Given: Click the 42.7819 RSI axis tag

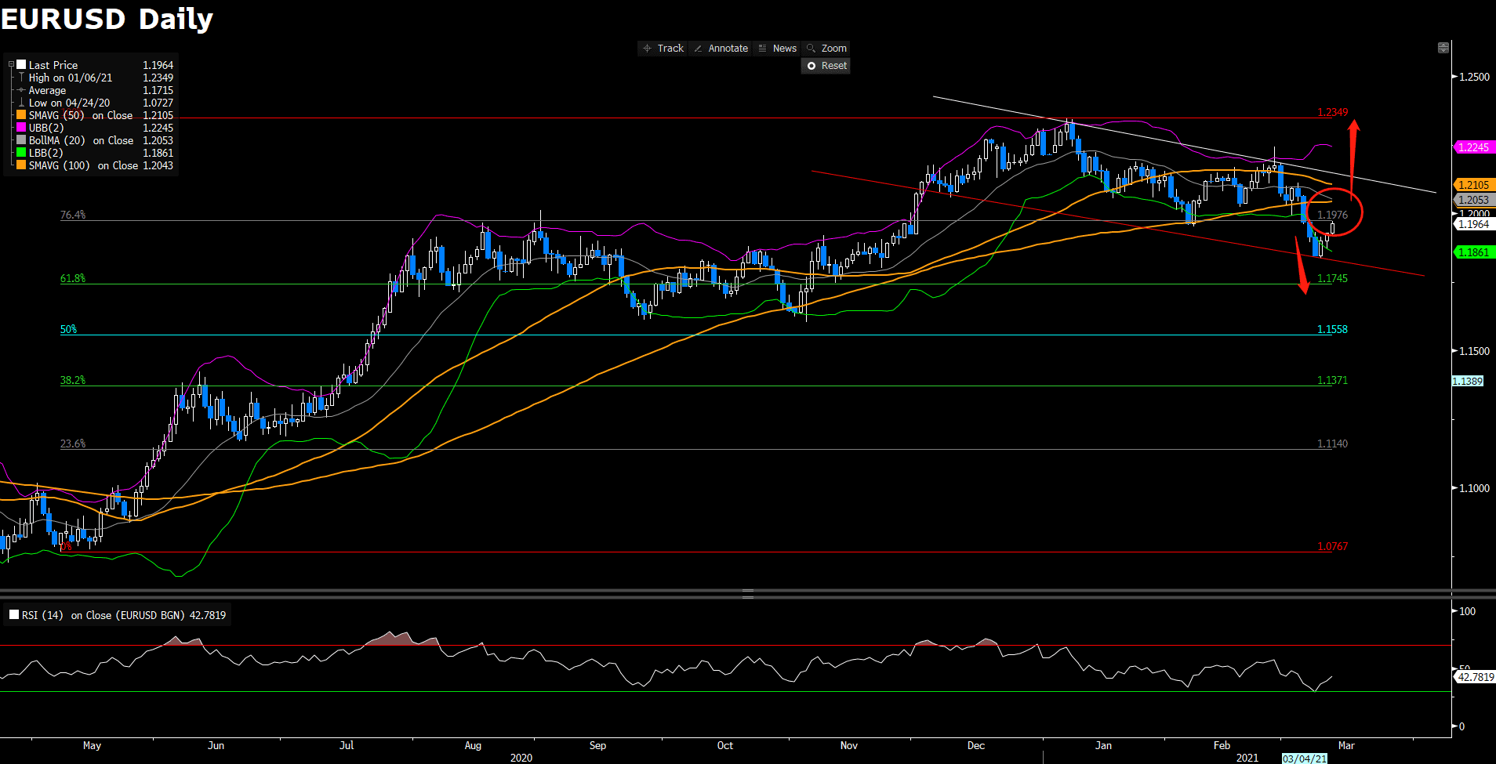Looking at the screenshot, I should [1475, 677].
